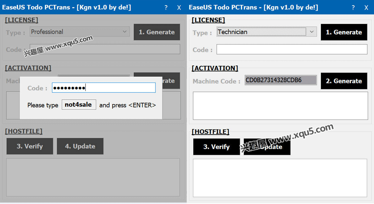Click the activation output box in right window
This screenshot has height=204, width=374.
(x=280, y=106)
